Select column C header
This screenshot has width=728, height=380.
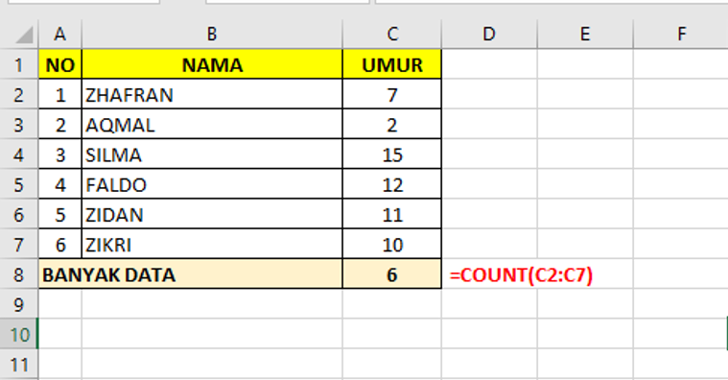click(392, 35)
